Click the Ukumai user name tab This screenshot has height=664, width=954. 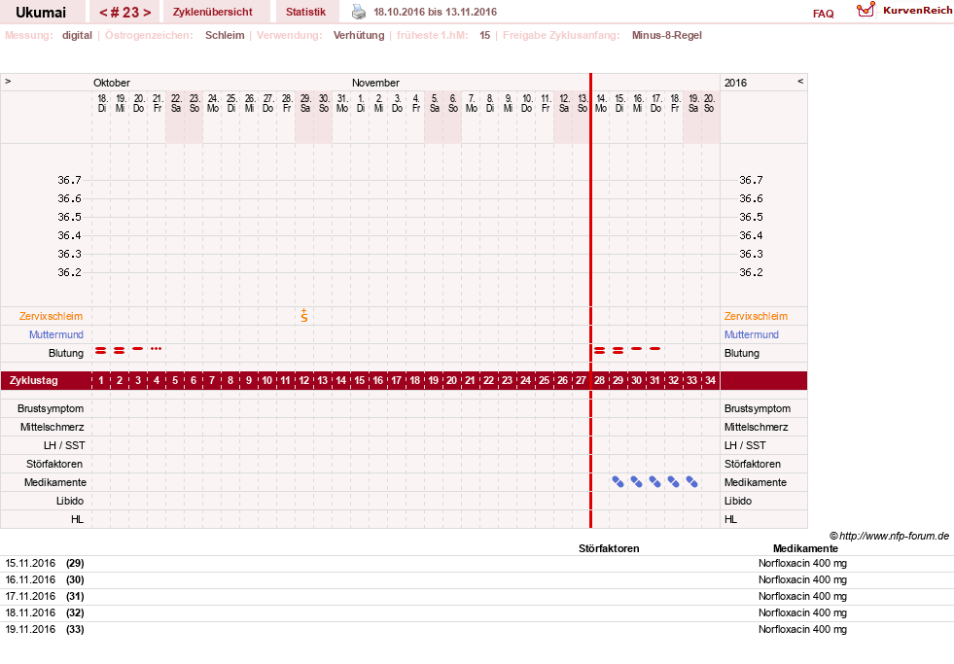pos(41,13)
